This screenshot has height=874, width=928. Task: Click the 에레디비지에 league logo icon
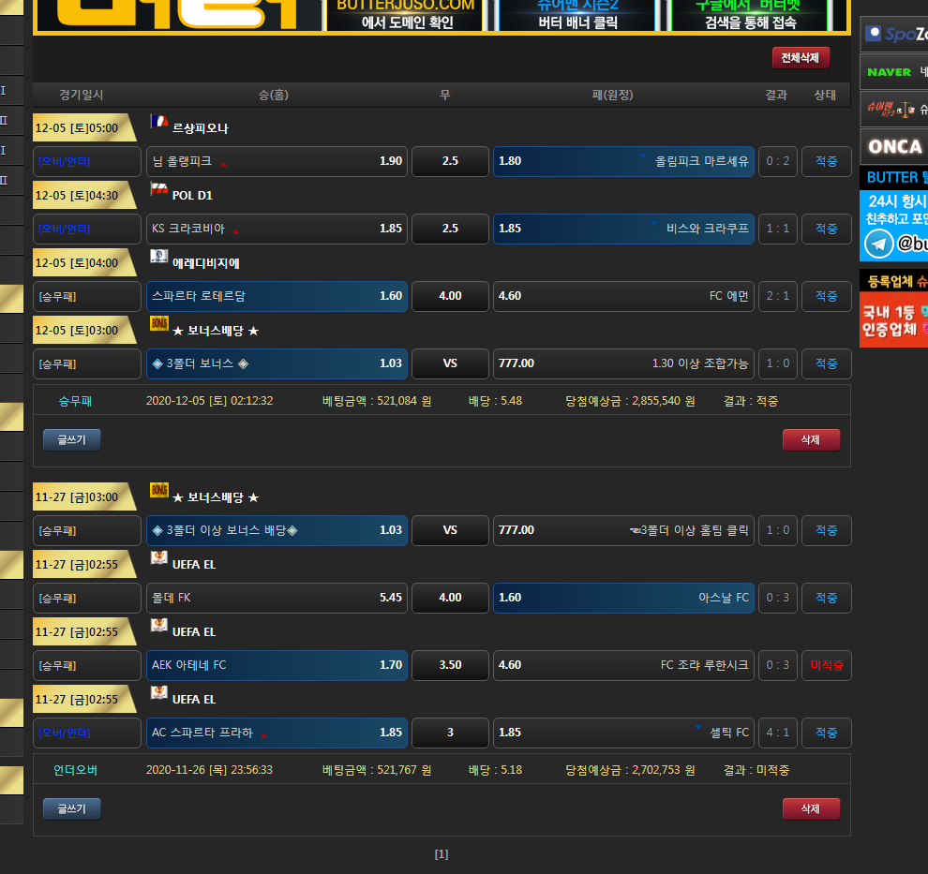click(158, 258)
